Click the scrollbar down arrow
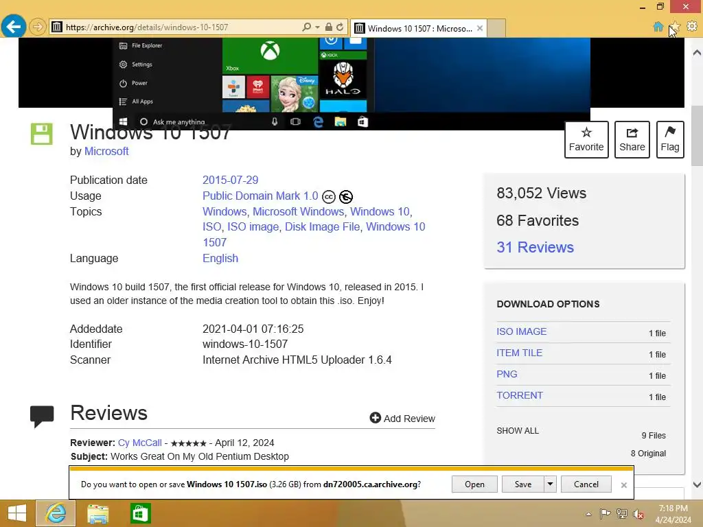The height and width of the screenshot is (527, 703). pos(697,484)
